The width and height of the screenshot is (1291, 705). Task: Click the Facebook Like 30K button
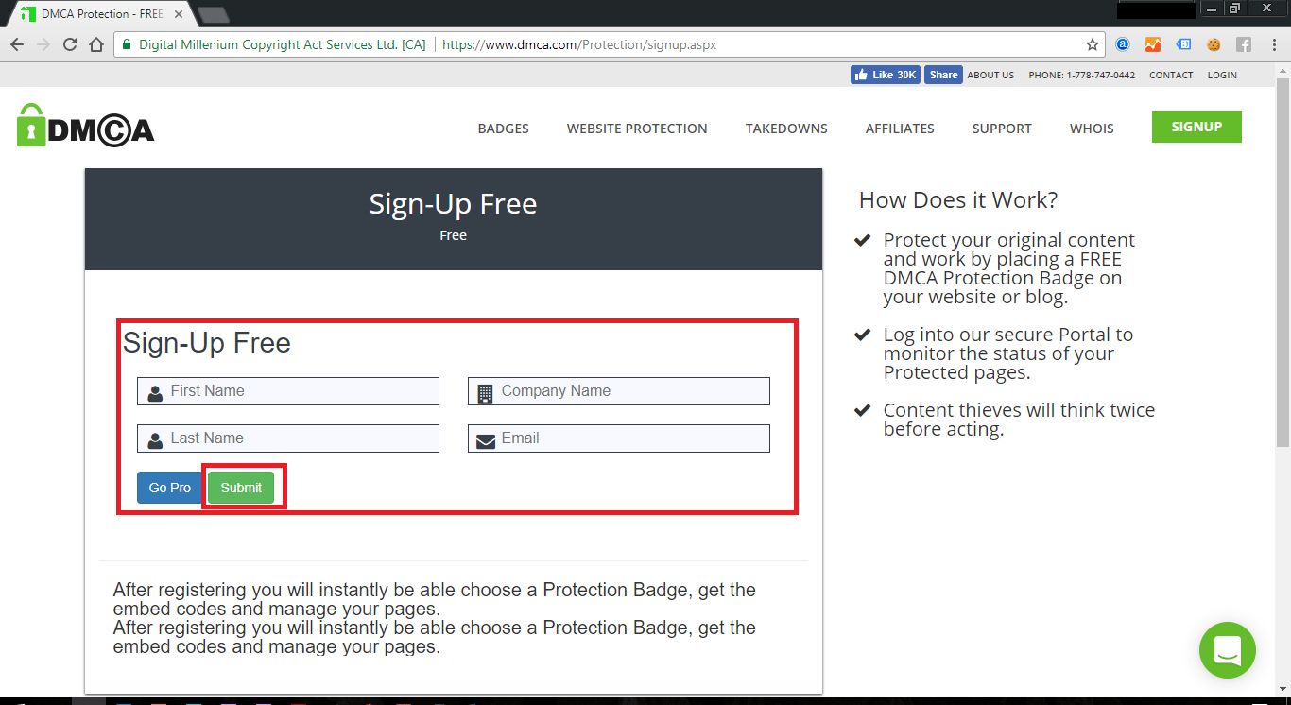(885, 75)
